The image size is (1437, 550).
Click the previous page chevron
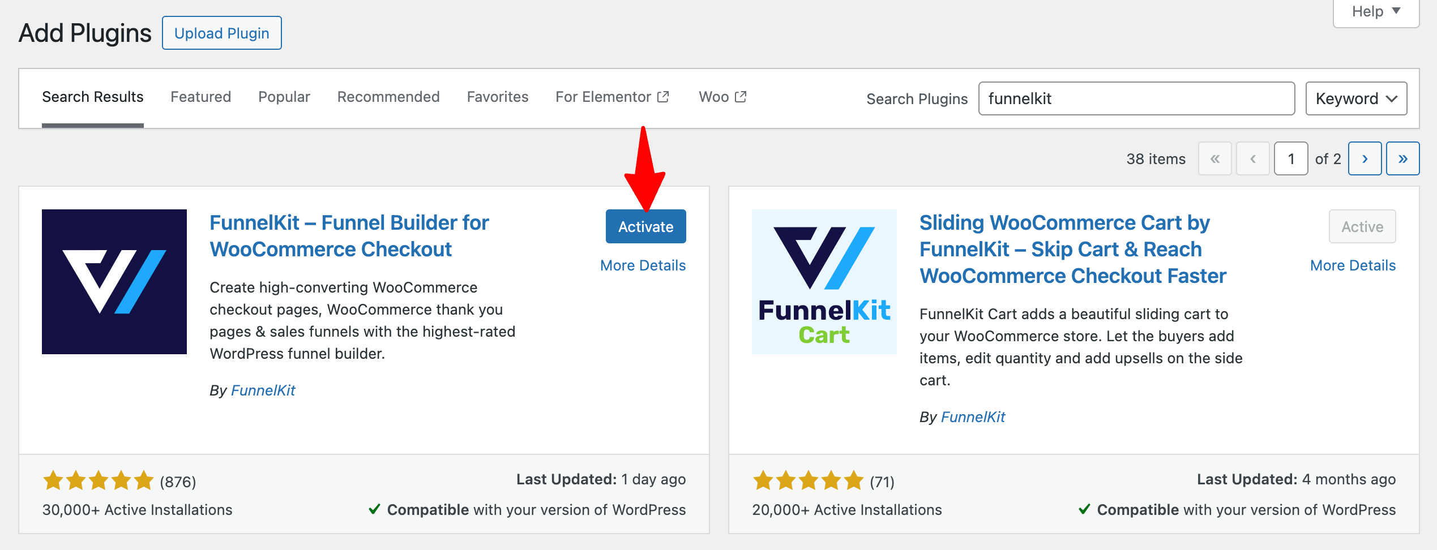[x=1252, y=158]
